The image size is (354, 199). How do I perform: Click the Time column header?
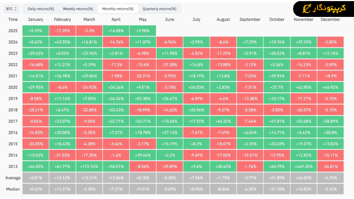(13, 20)
